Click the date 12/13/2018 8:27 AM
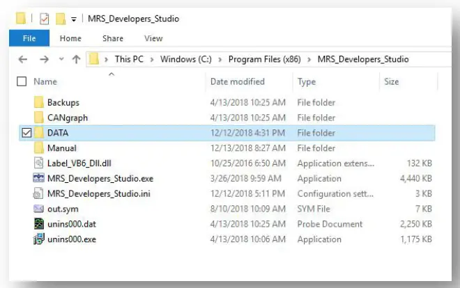Image resolution: width=460 pixels, height=288 pixels. 248,148
